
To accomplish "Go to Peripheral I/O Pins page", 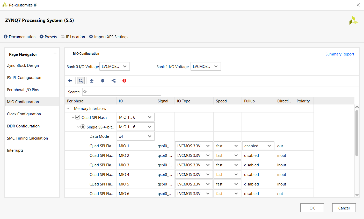I will 32,90.
